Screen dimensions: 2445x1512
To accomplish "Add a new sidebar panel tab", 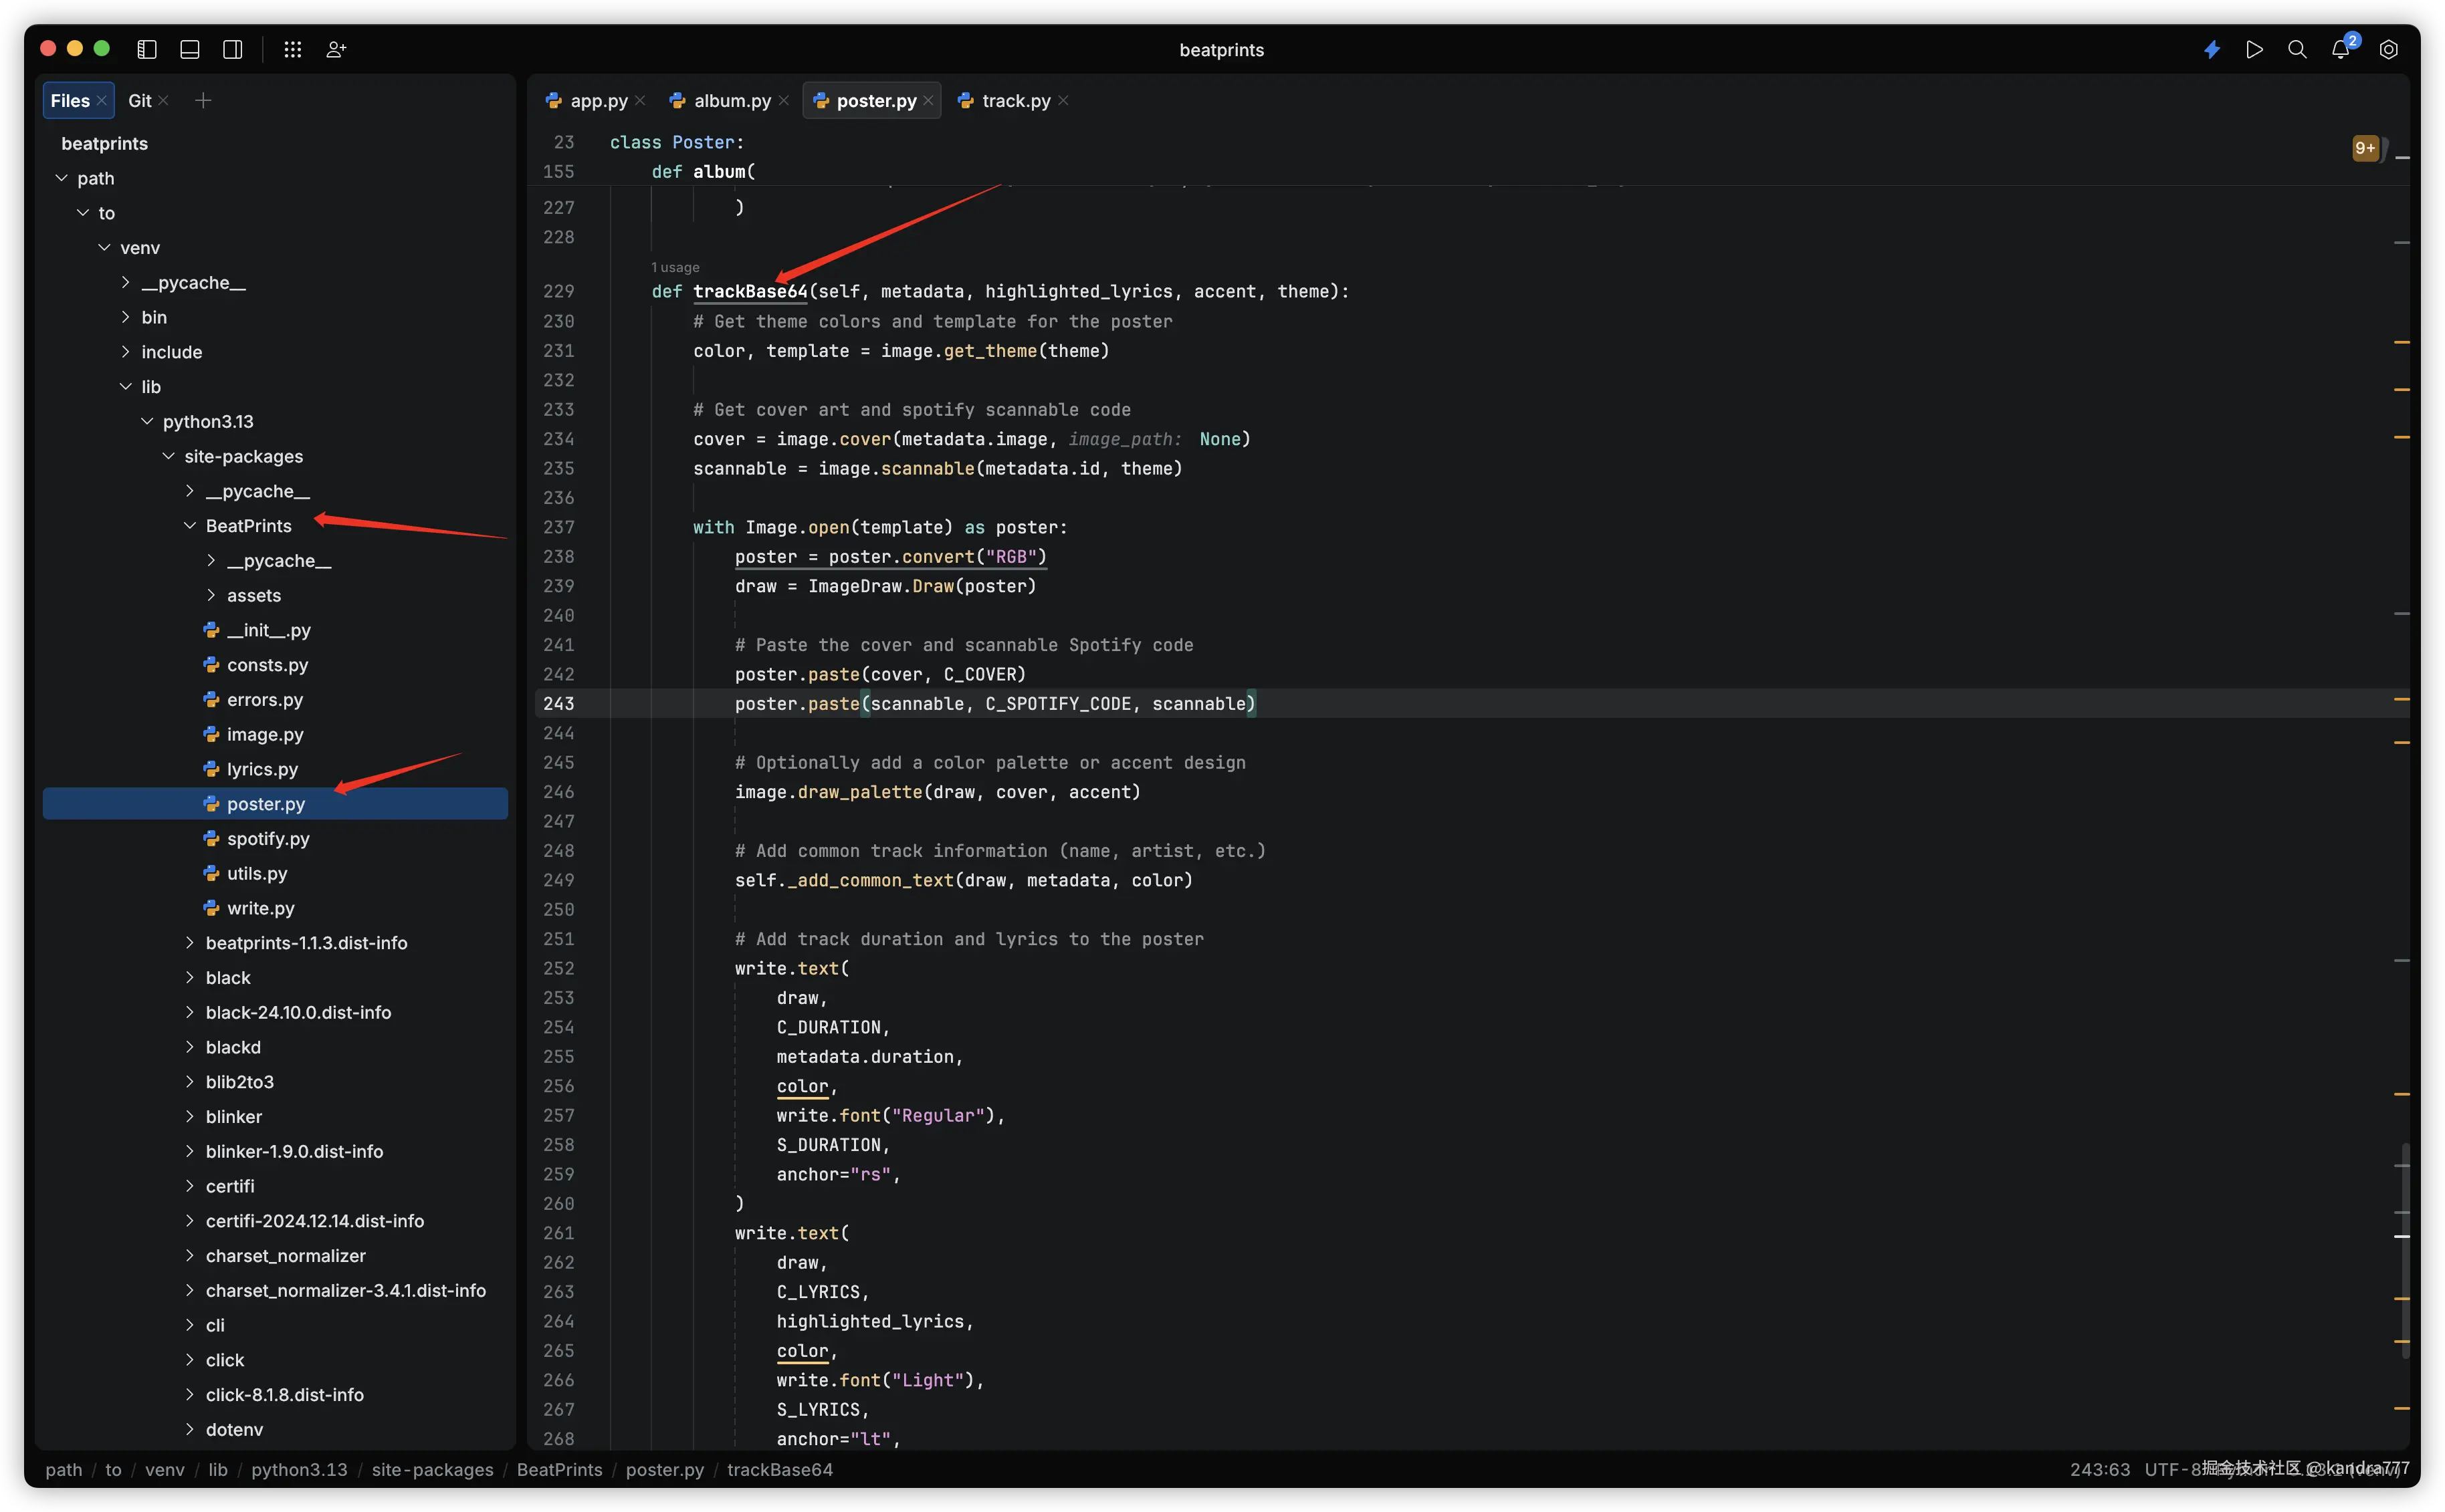I will pos(203,101).
